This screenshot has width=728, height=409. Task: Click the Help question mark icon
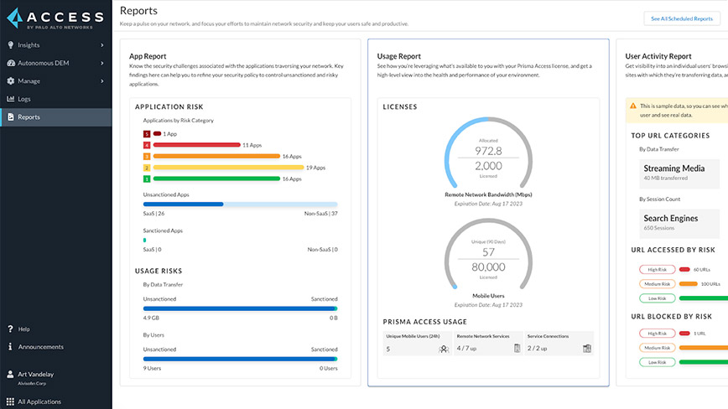[10, 329]
